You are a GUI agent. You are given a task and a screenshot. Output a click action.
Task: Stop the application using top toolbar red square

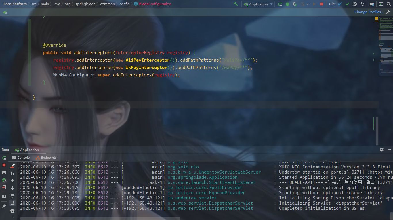[322, 4]
